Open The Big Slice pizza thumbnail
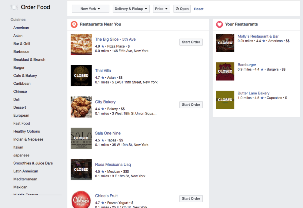303x208 pixels. [x=81, y=44]
